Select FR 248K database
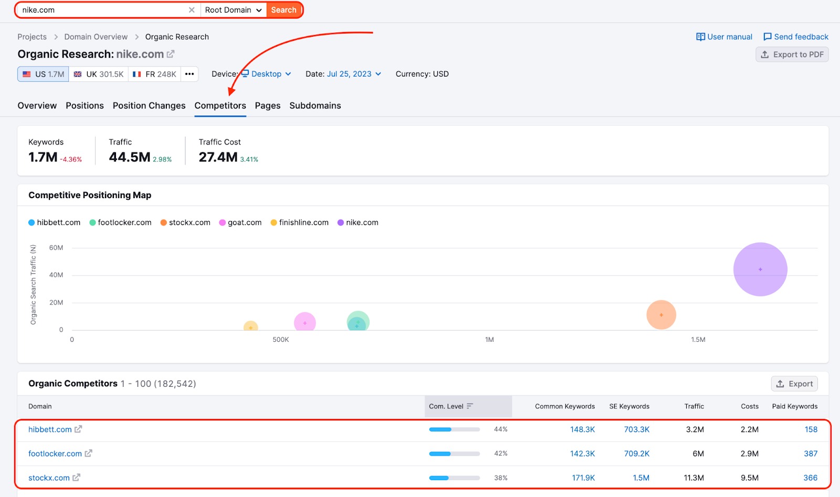Screen dimensions: 840x497 (154, 74)
